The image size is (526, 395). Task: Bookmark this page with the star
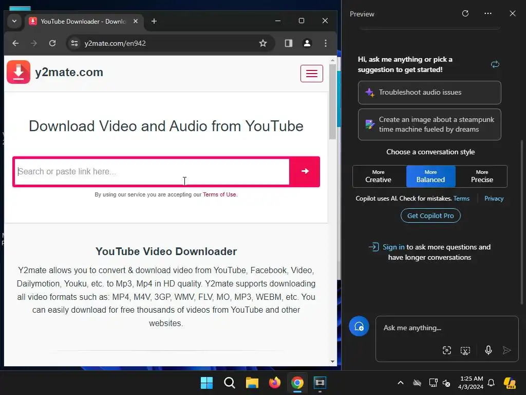point(263,43)
